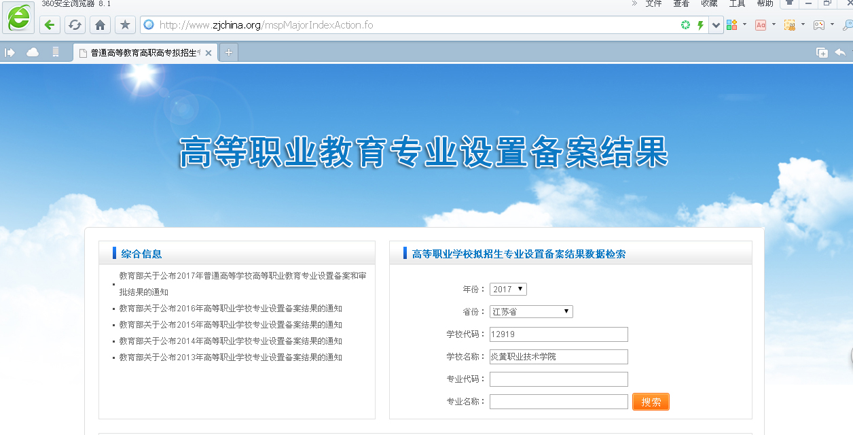Open the 工具 menu
This screenshot has height=435, width=853.
pos(737,4)
